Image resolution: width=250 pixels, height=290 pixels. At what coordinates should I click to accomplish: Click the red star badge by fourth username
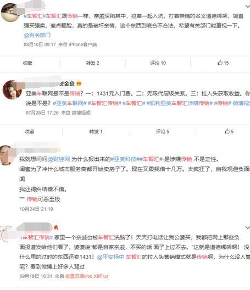click(56, 227)
